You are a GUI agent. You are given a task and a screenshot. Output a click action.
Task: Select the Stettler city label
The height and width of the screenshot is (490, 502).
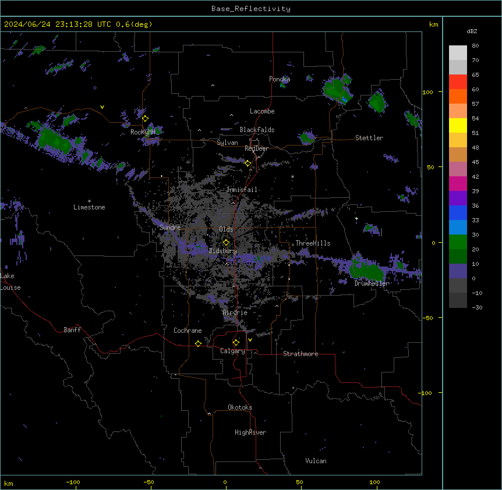click(x=369, y=138)
